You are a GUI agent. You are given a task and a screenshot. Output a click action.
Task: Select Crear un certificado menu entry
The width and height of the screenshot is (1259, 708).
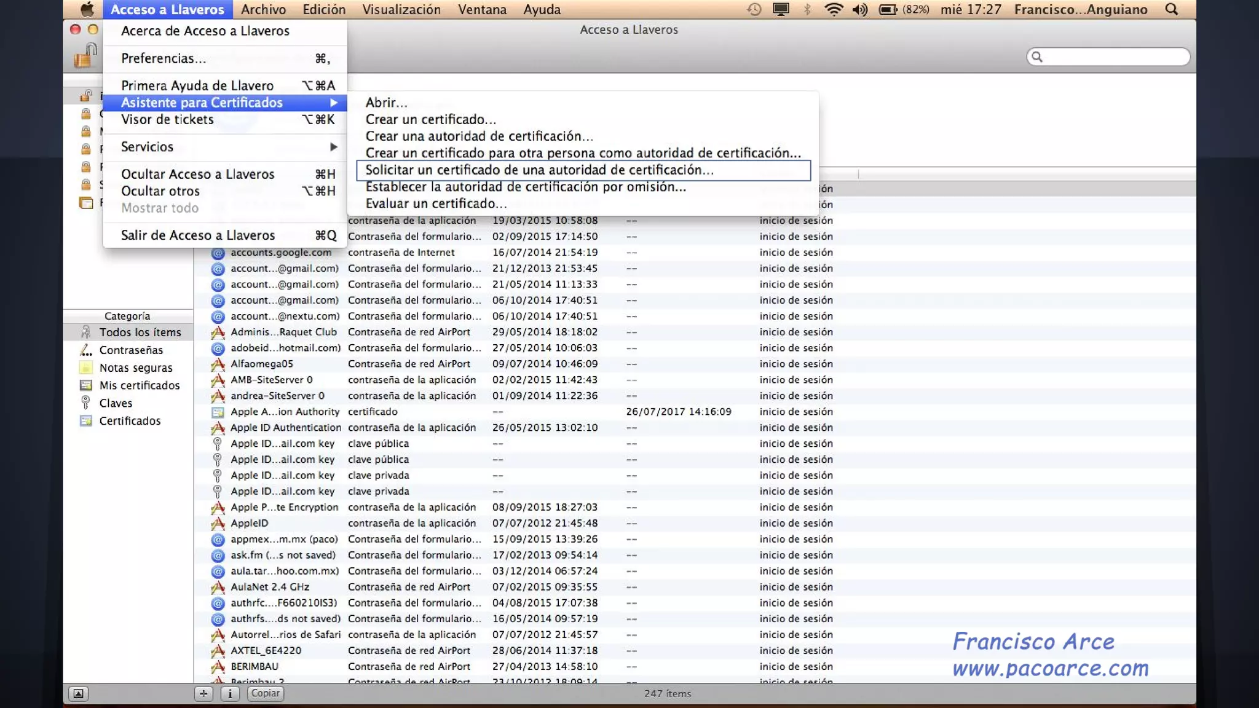tap(430, 119)
